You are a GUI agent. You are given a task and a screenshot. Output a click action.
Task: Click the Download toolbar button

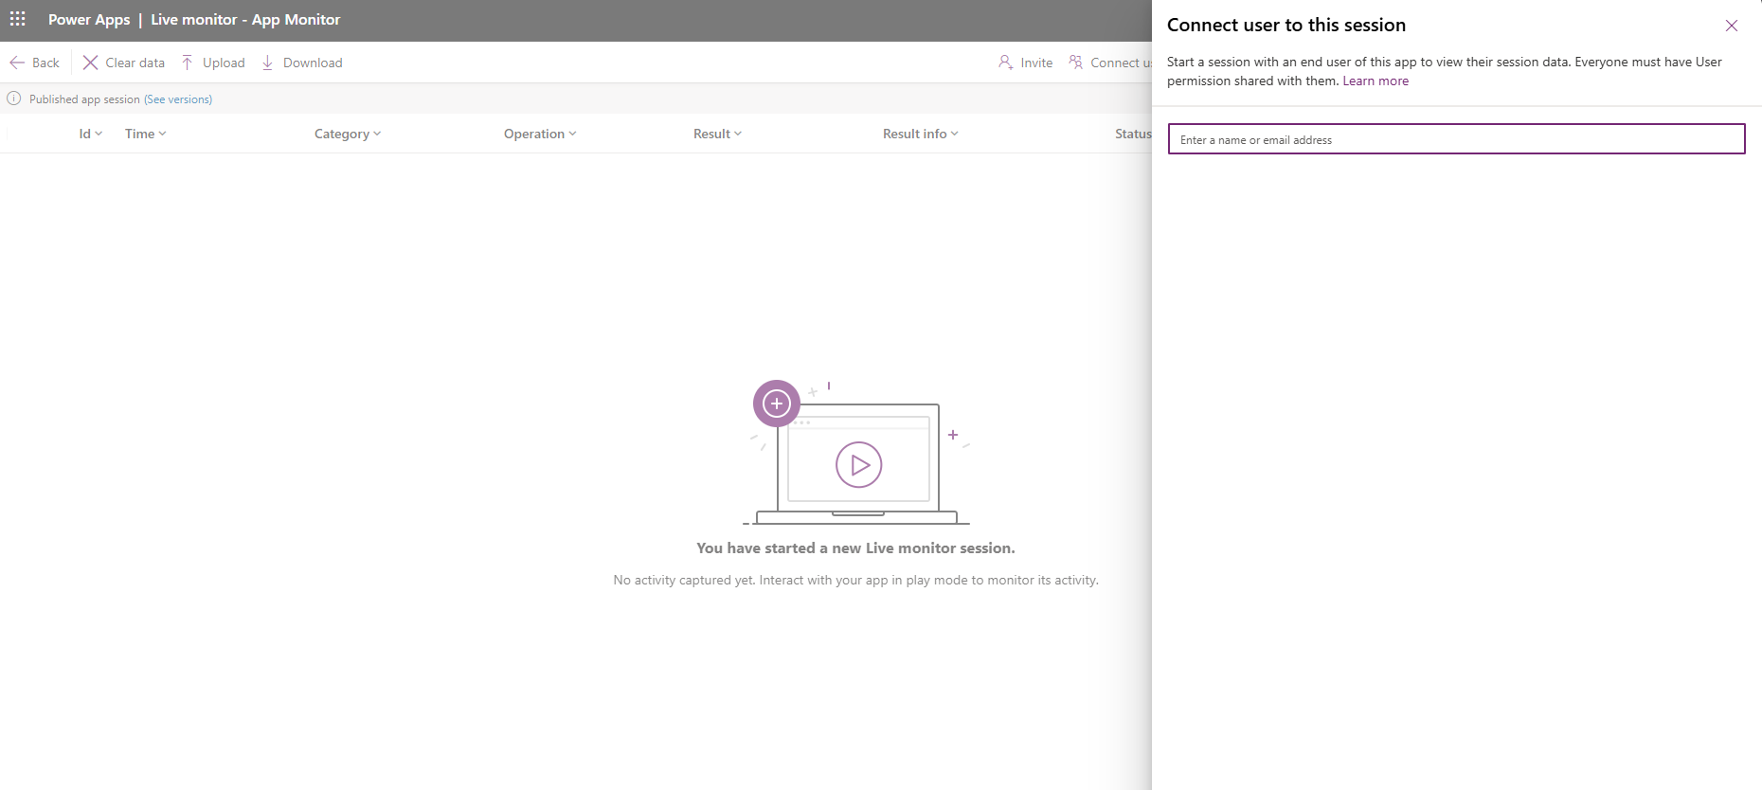[301, 63]
